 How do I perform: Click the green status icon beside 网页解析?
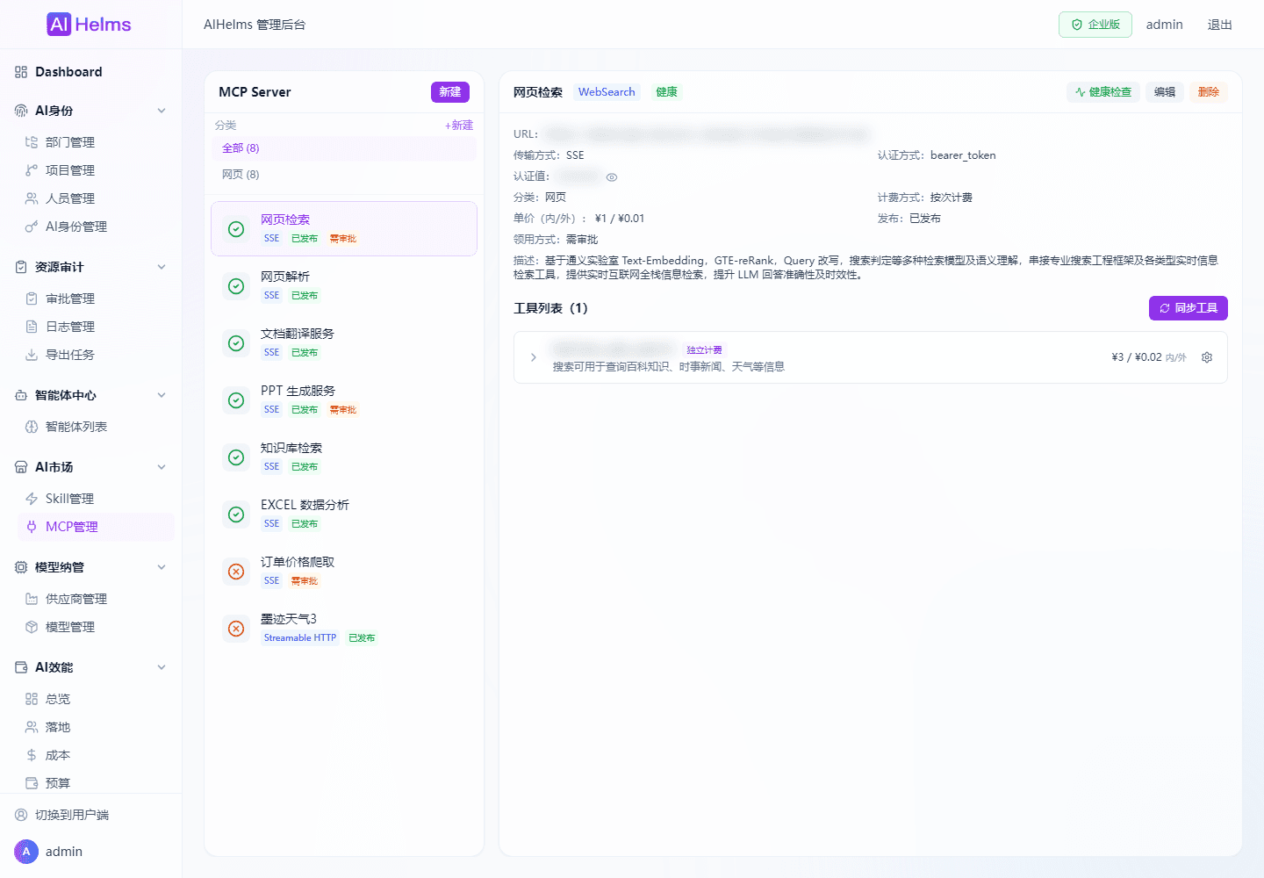(236, 286)
